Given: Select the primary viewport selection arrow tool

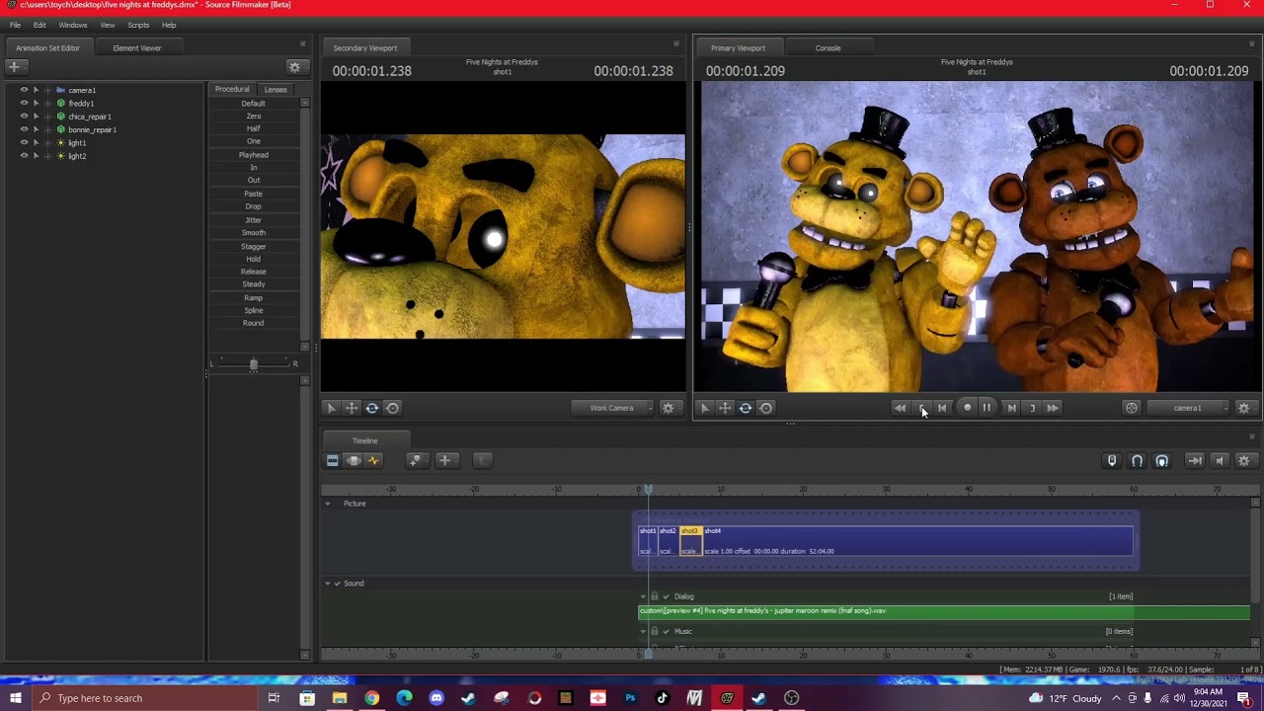Looking at the screenshot, I should [705, 408].
